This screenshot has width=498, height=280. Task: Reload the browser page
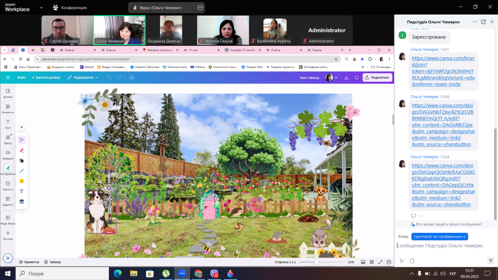pos(20,59)
